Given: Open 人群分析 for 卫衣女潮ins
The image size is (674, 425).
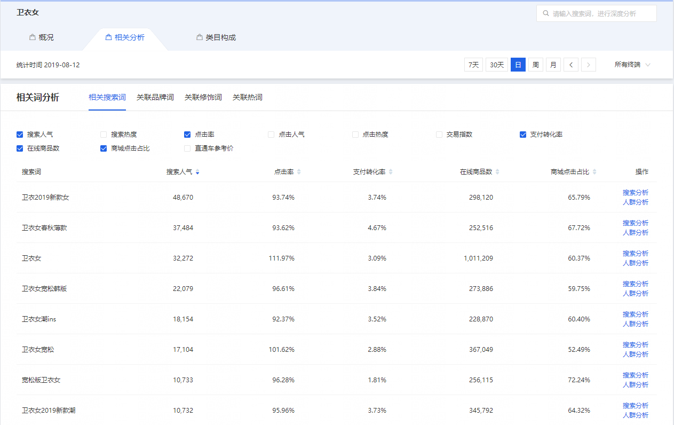Looking at the screenshot, I should (x=636, y=324).
